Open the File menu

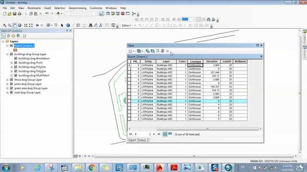(x=5, y=8)
